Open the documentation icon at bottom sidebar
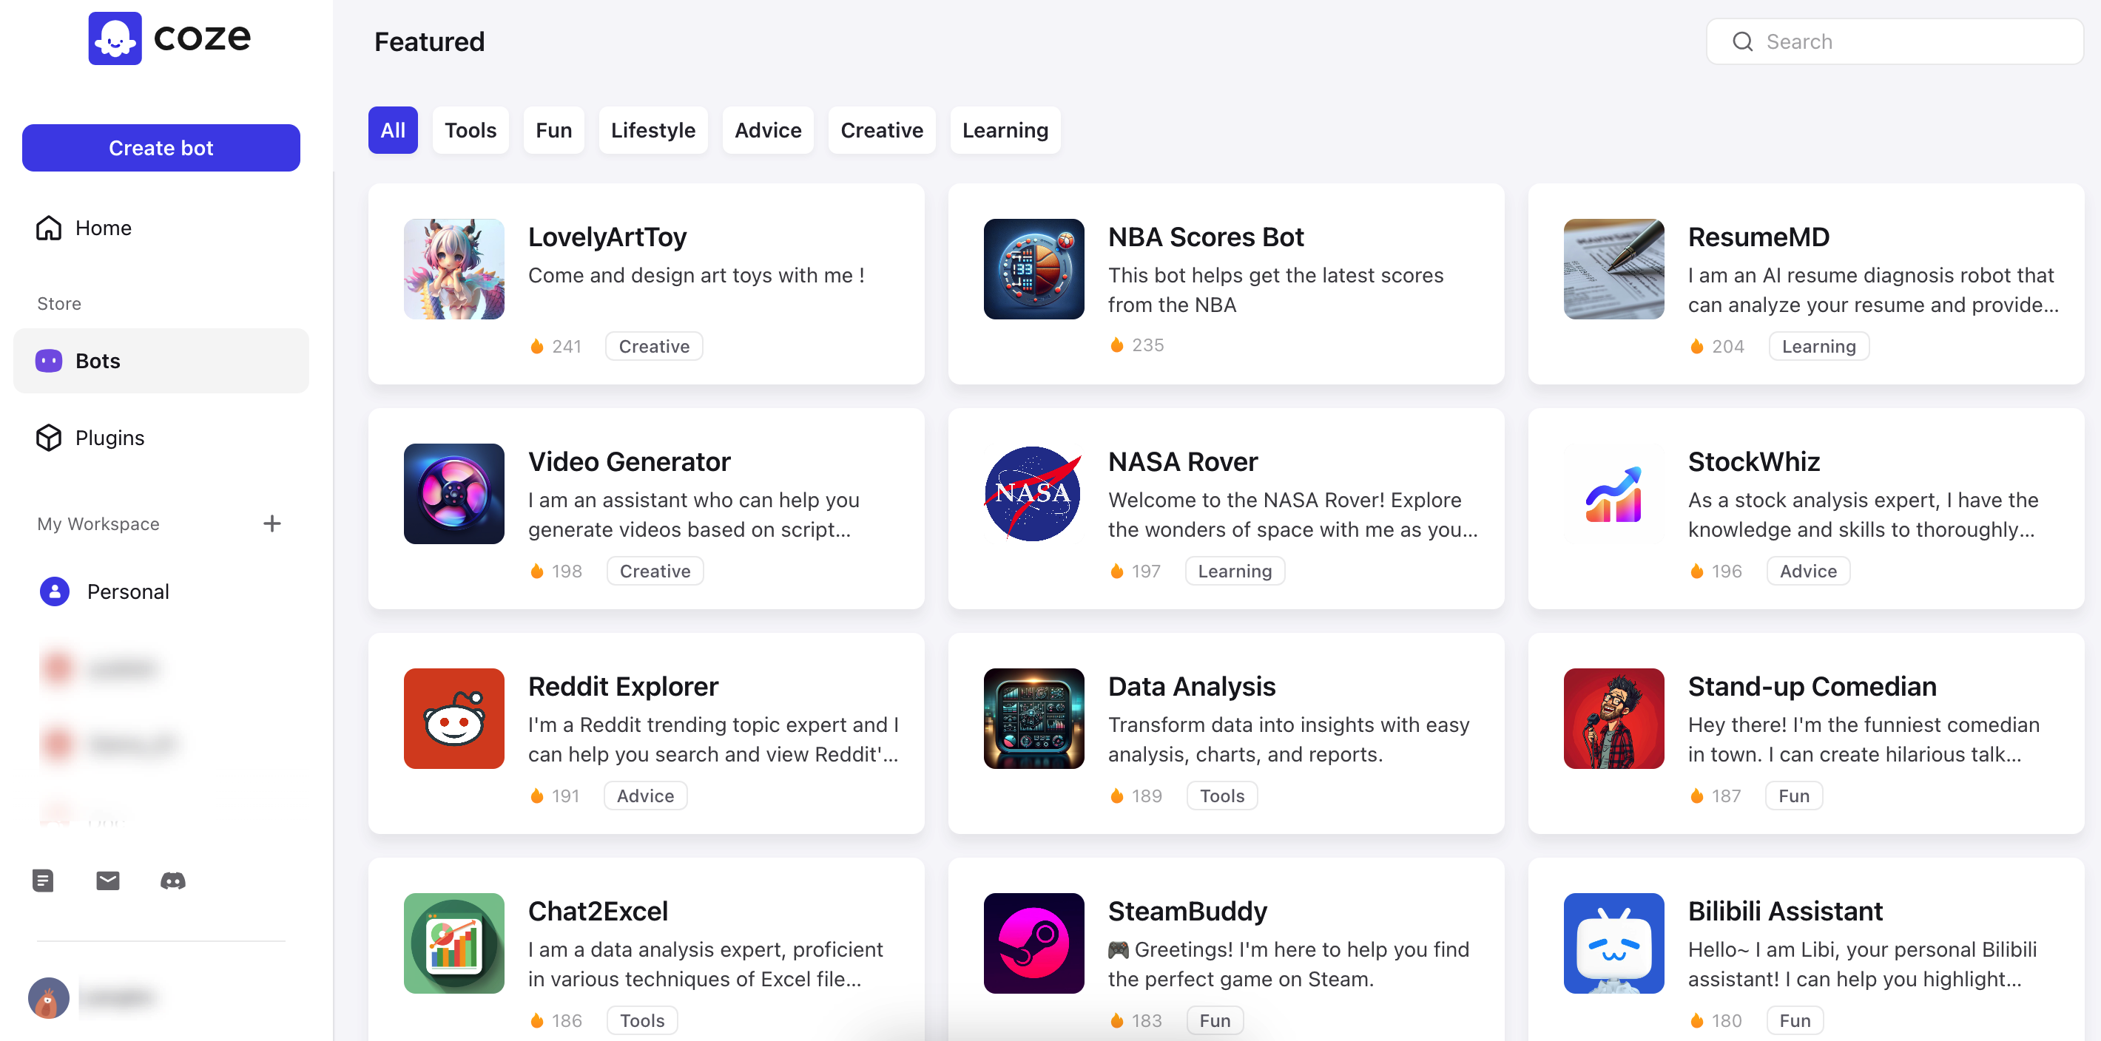Image resolution: width=2101 pixels, height=1041 pixels. 42,881
